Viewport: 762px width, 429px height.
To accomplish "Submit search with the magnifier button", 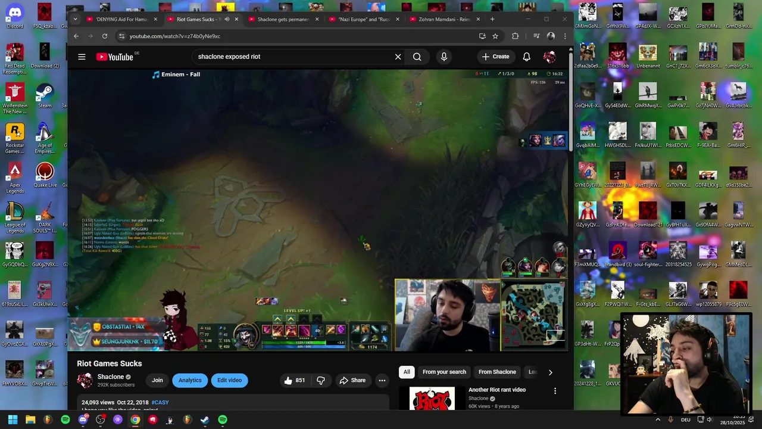I will tap(417, 57).
